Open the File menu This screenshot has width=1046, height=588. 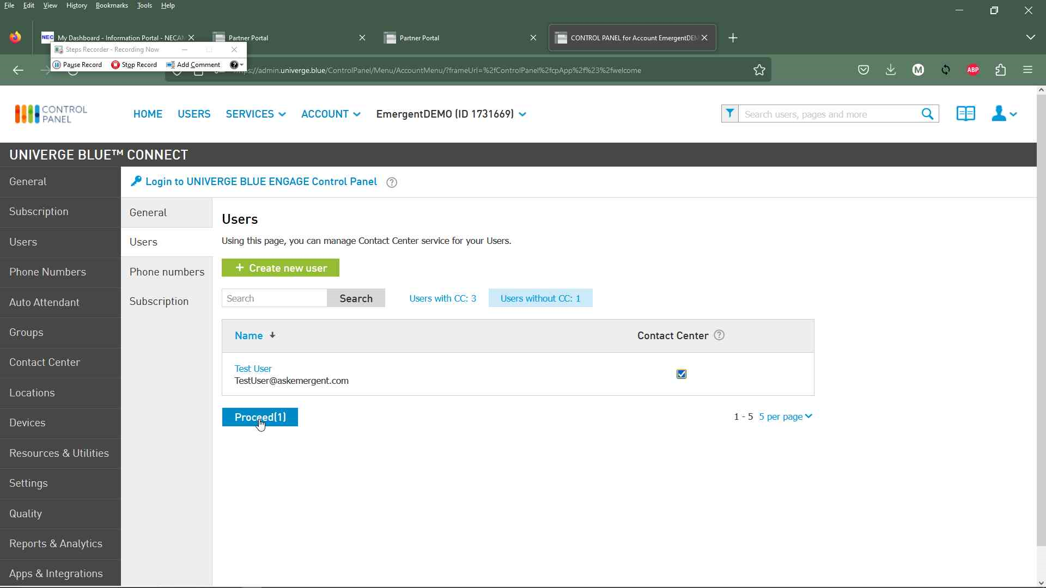point(9,5)
